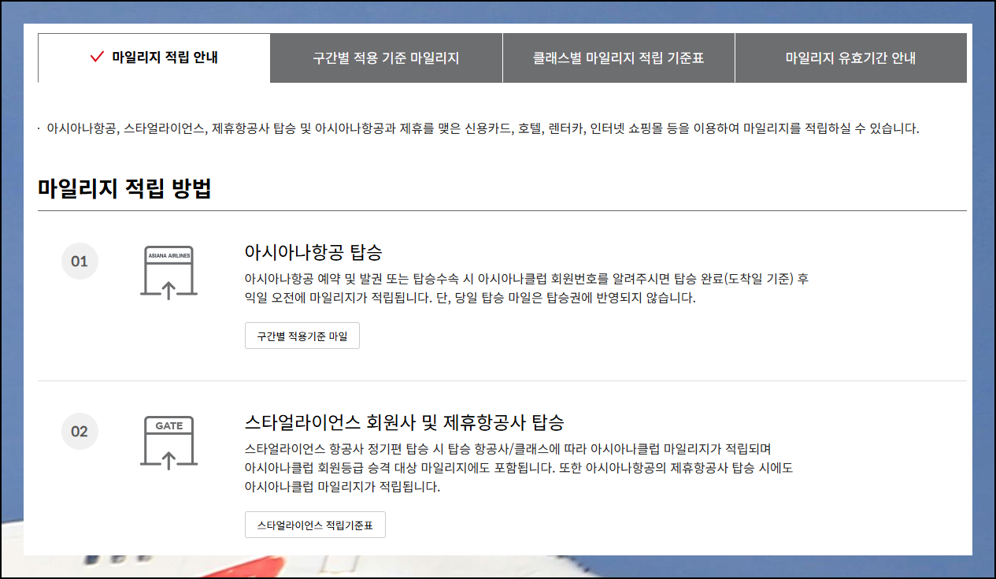The height and width of the screenshot is (579, 996).
Task: Click the red checkmark on active tab
Action: pyautogui.click(x=98, y=57)
